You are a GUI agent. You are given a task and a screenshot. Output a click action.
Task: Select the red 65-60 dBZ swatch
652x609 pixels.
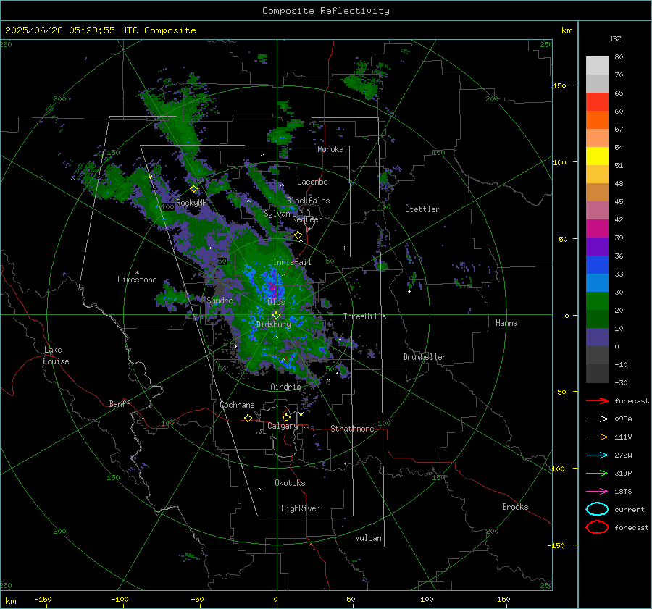(597, 102)
